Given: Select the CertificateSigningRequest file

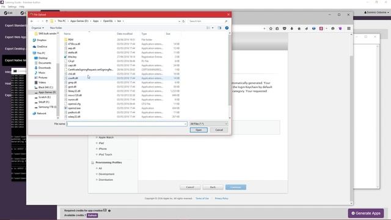Looking at the screenshot, I should [x=90, y=70].
